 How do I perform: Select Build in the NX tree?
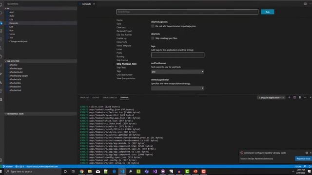(12, 16)
